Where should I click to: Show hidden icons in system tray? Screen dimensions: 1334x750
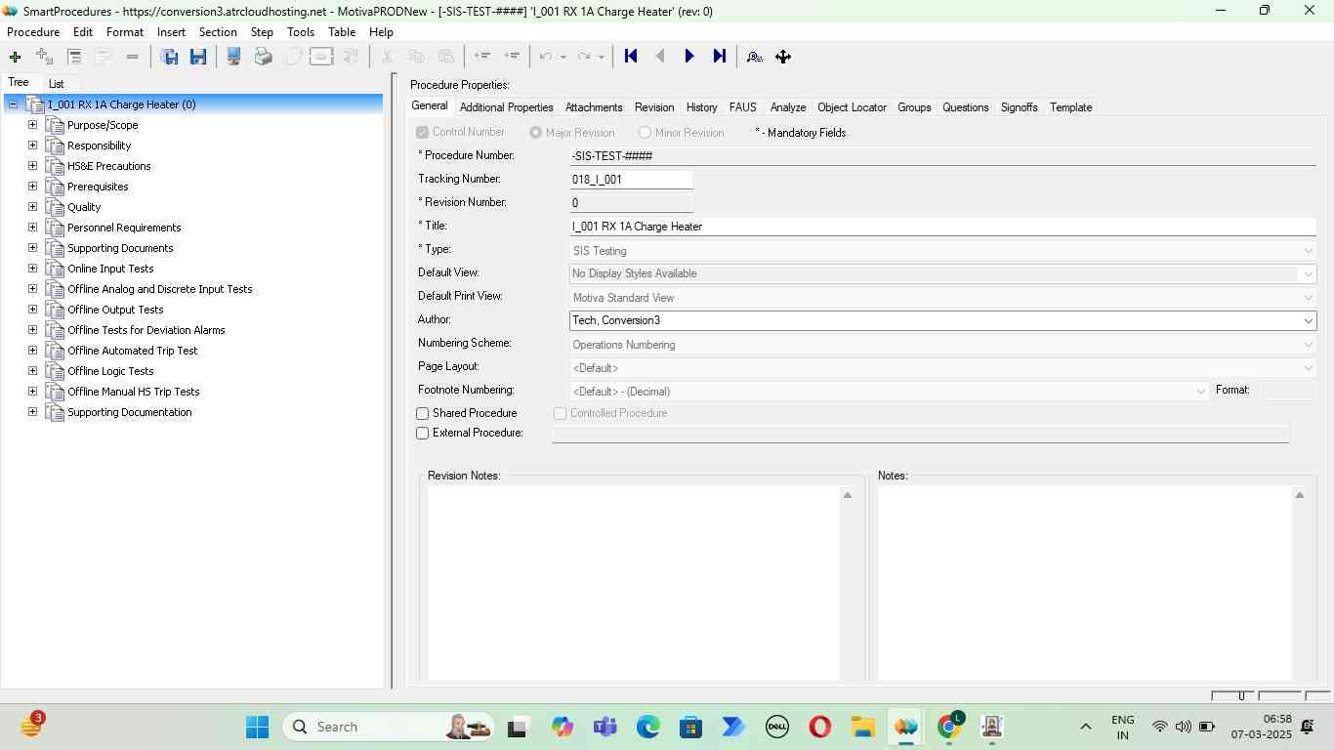point(1085,727)
